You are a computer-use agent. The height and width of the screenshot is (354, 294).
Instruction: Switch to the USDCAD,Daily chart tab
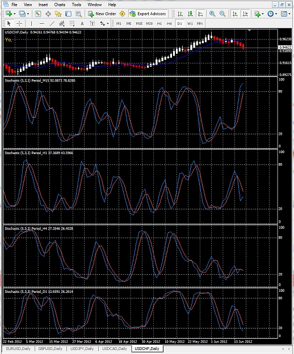point(115,348)
